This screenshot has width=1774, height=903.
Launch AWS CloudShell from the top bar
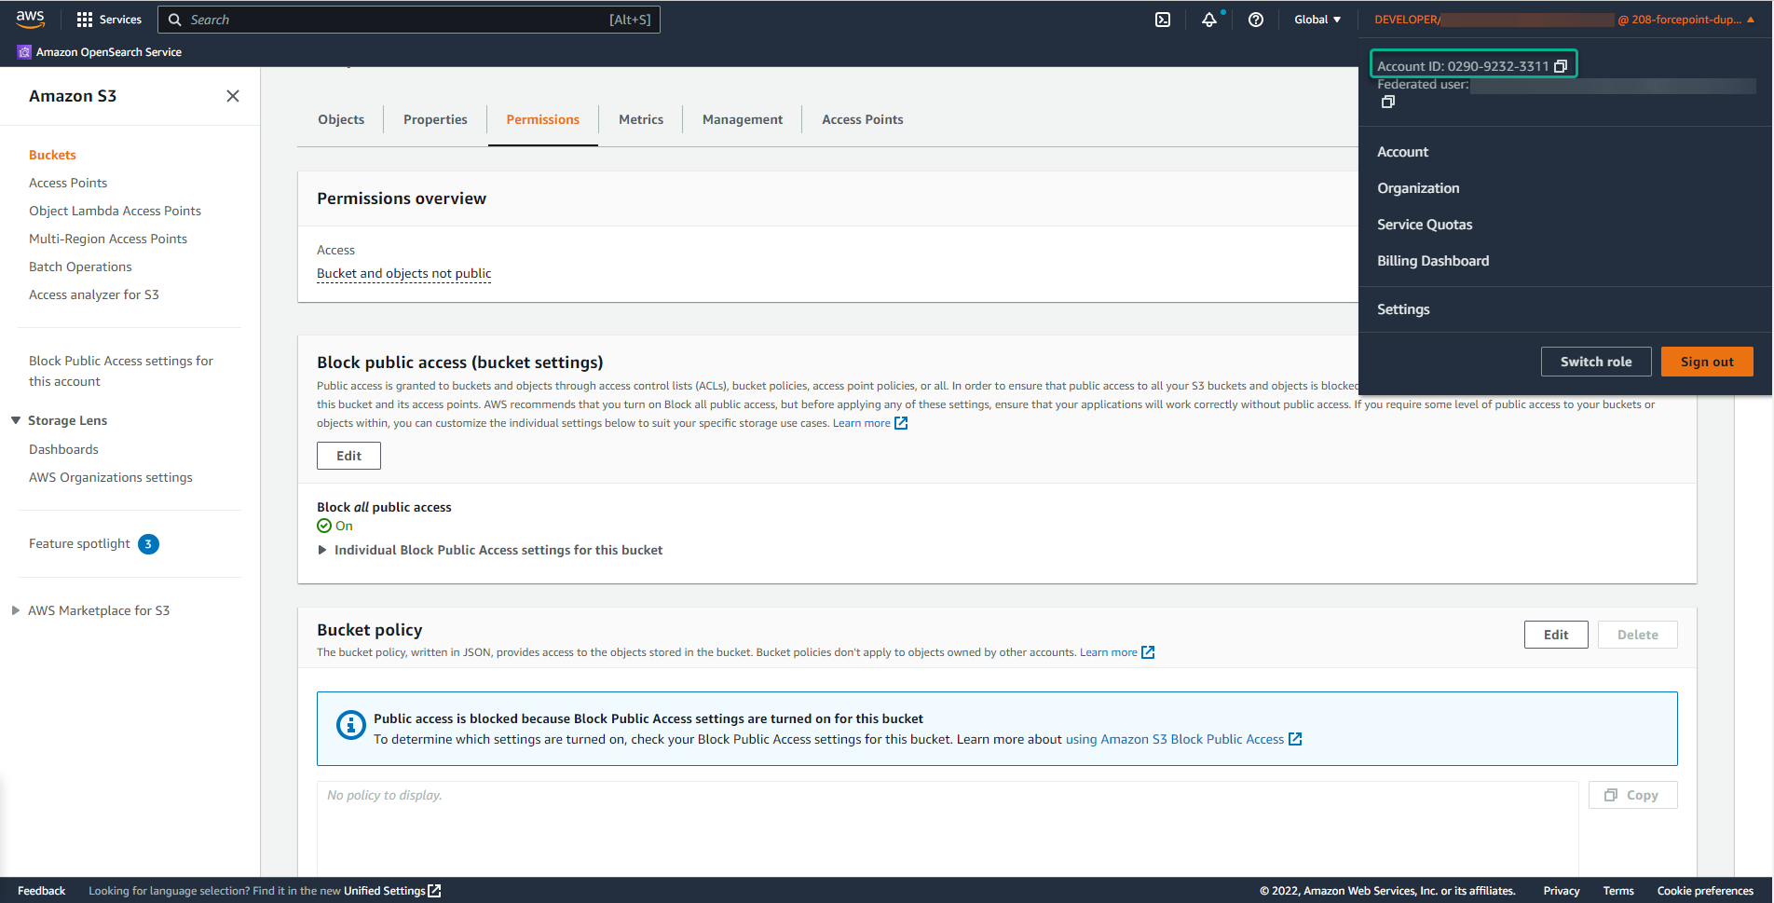1161,19
